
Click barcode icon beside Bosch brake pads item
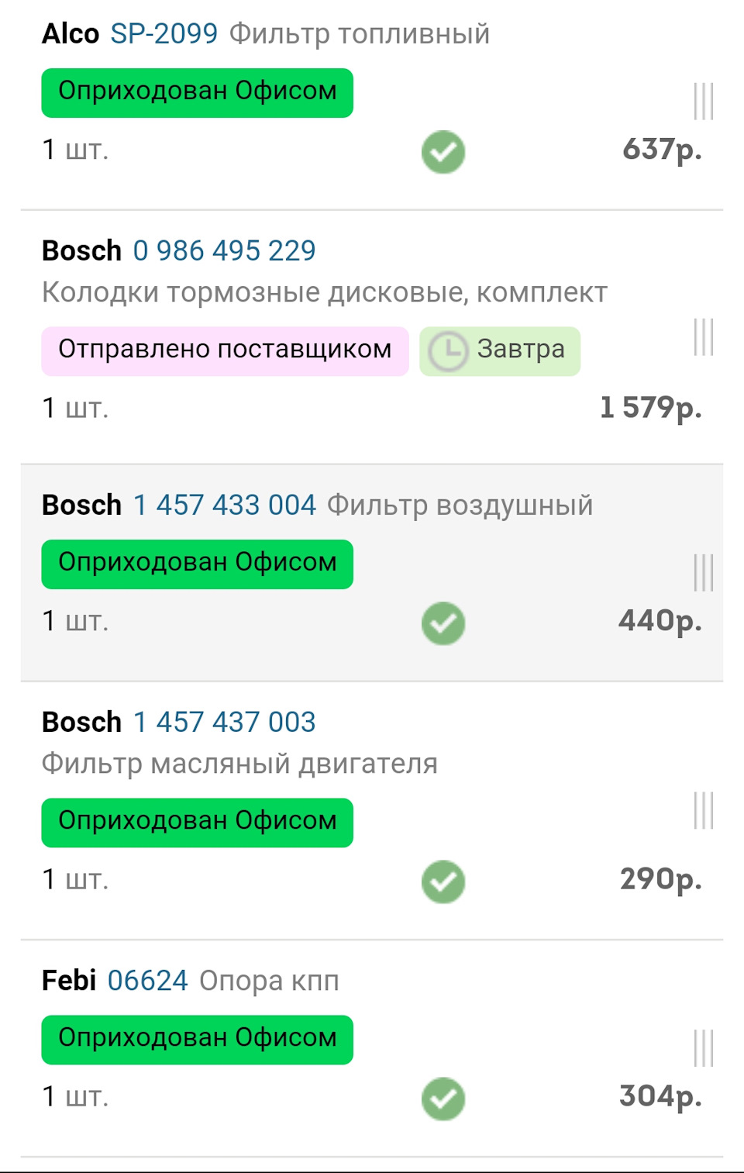[703, 337]
